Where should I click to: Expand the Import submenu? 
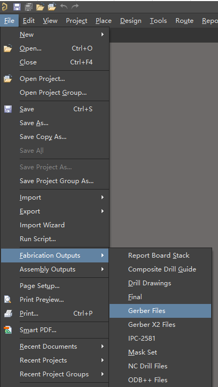54,197
